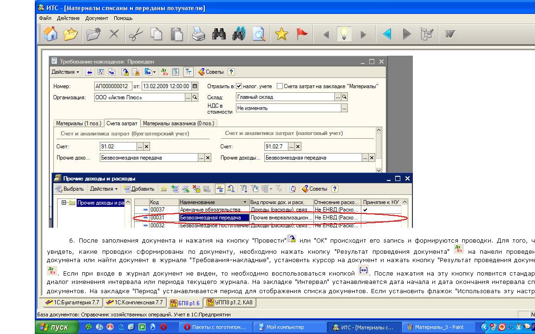Toggle the 'налог. учете' checkbox

pyautogui.click(x=239, y=86)
